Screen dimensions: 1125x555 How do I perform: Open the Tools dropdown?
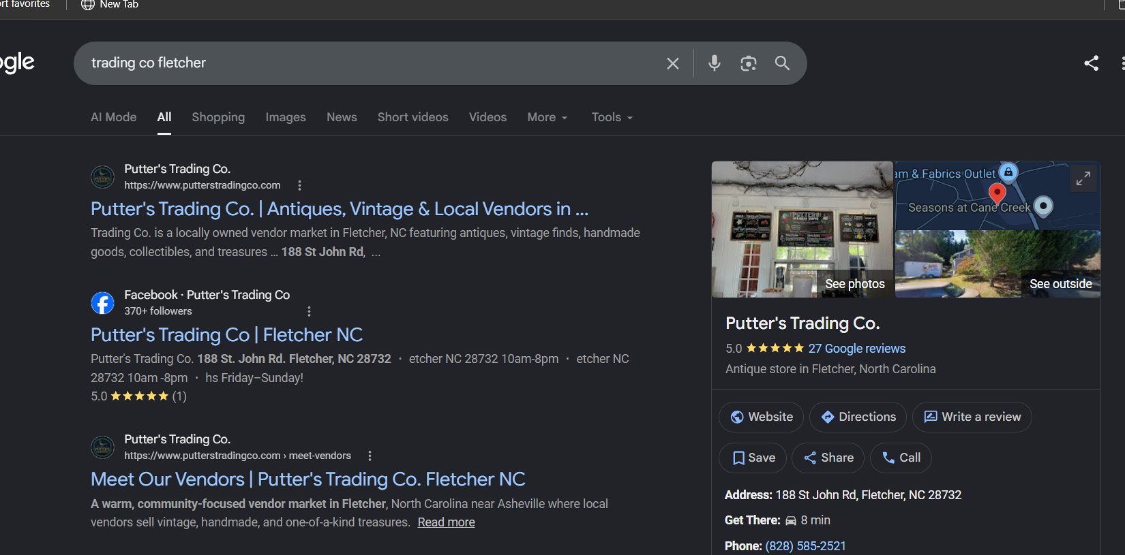coord(612,117)
